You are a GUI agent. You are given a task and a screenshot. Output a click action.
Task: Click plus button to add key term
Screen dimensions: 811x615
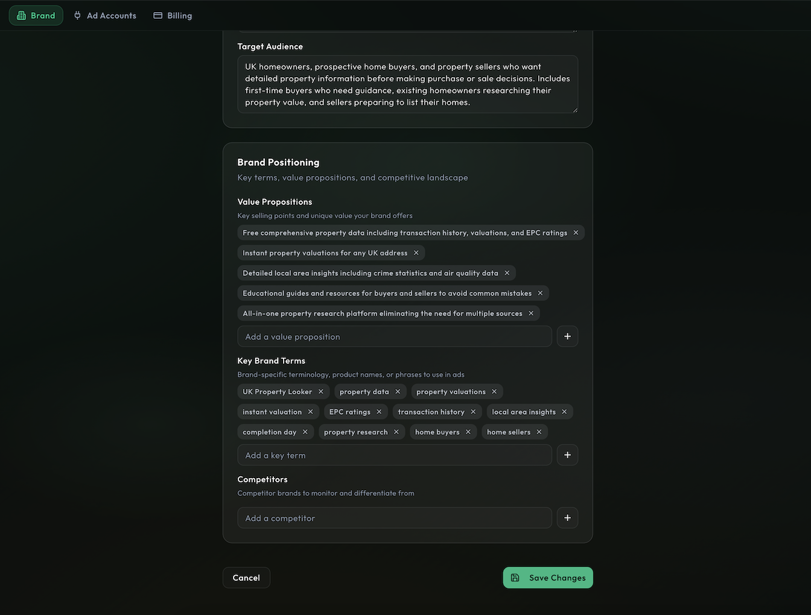(x=567, y=455)
